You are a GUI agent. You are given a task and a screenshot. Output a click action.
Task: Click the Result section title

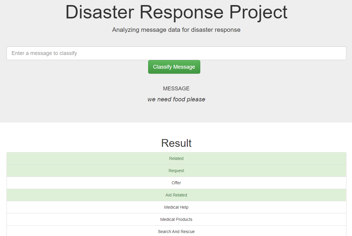coord(176,143)
